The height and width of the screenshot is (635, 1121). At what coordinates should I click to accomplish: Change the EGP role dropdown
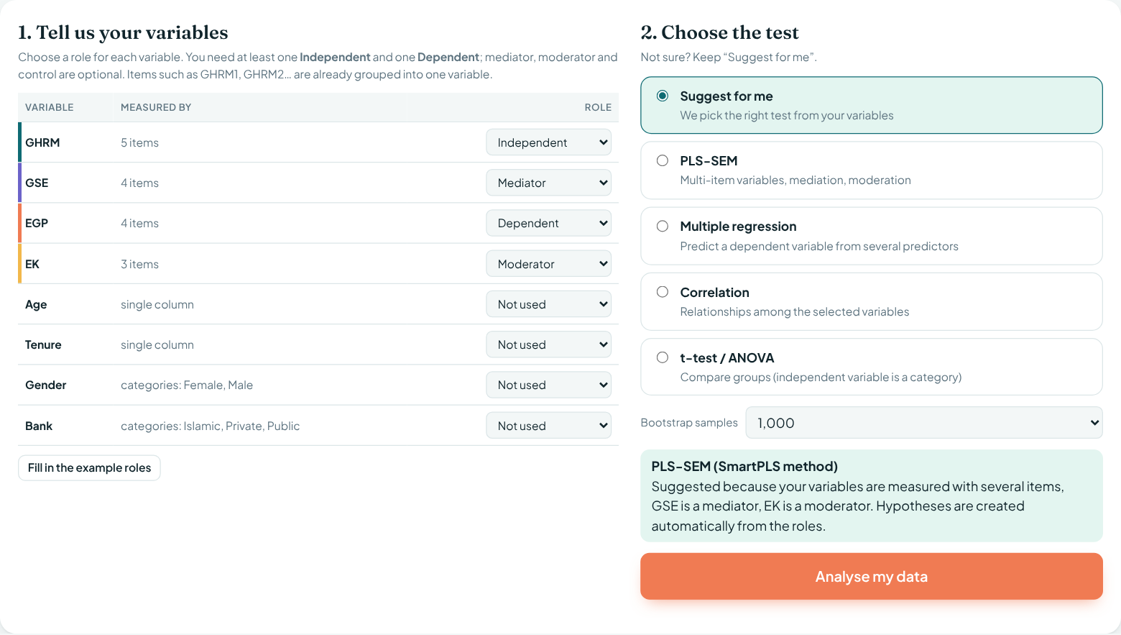pos(549,223)
